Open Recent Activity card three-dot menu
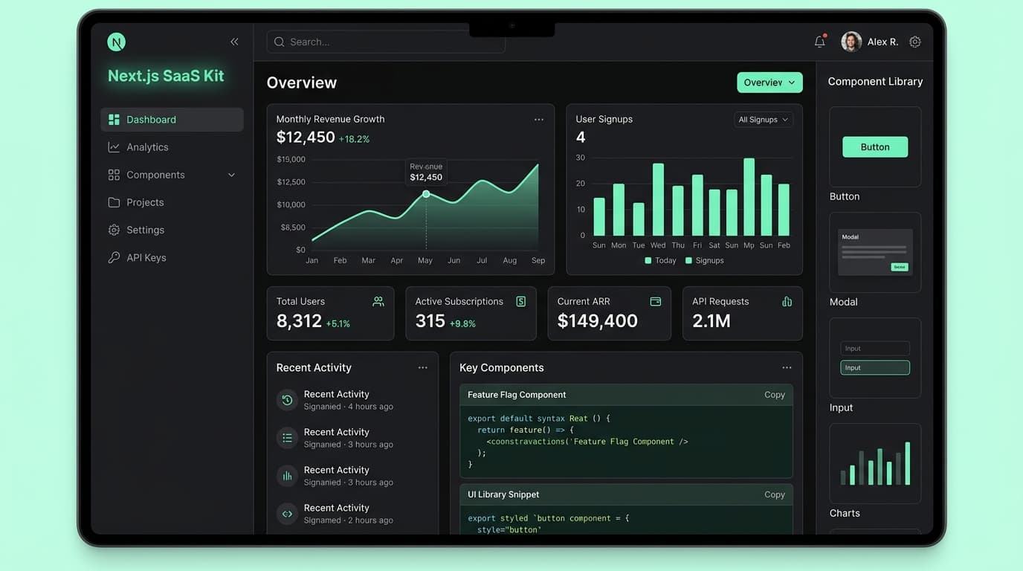 pos(423,368)
